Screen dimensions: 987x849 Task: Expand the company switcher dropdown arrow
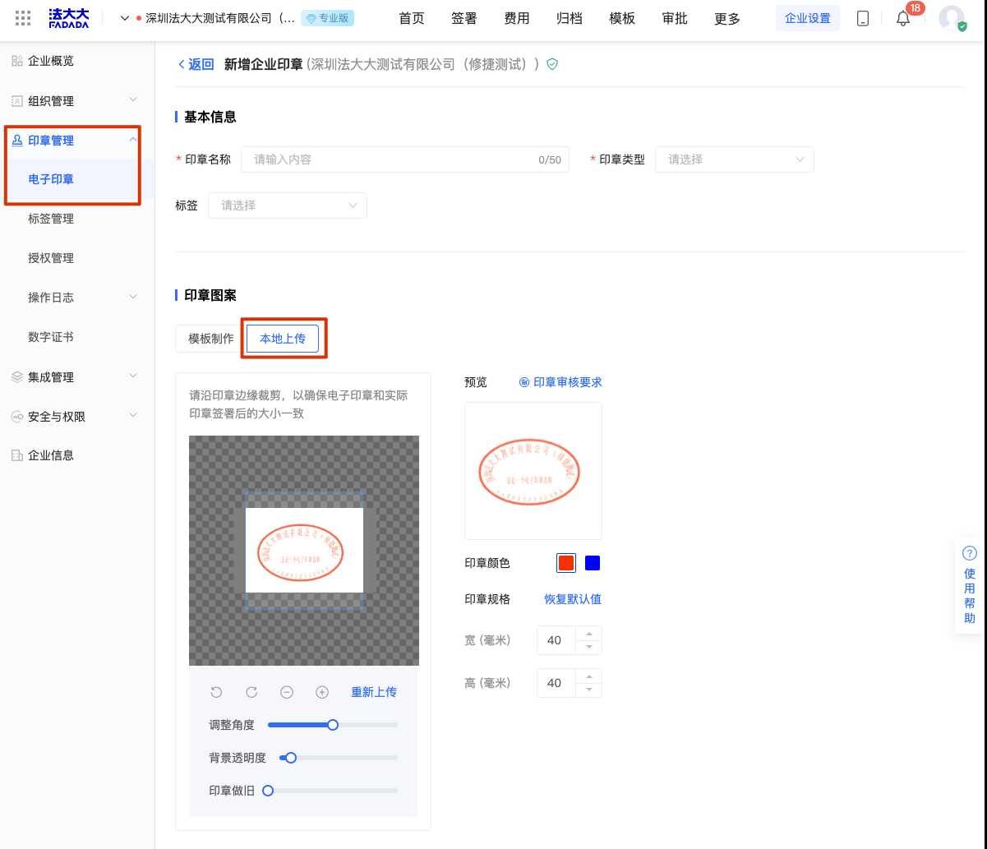point(125,18)
